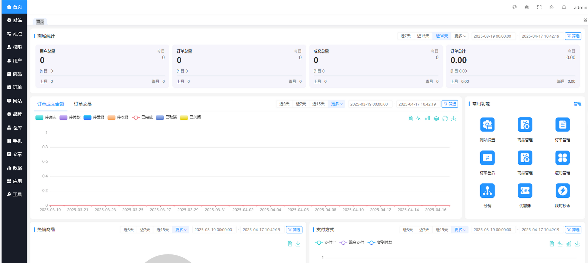Open 数据 sidebar menu
Image resolution: width=588 pixels, height=263 pixels.
(x=14, y=168)
